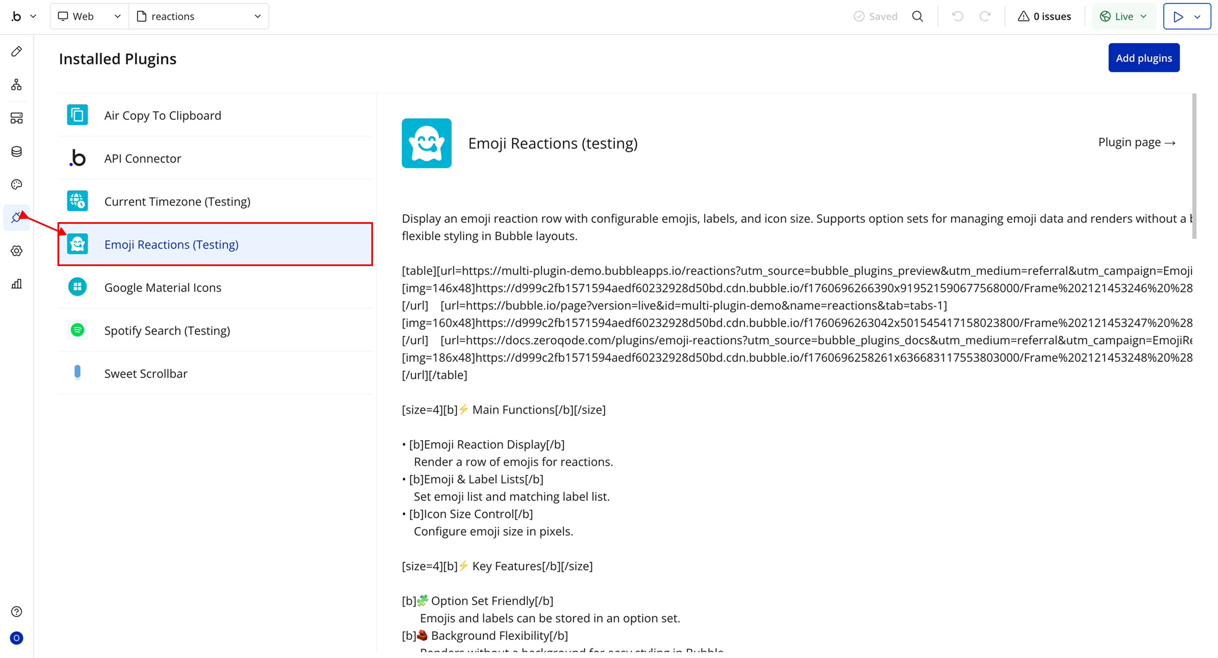Open the Logs chart icon
Image resolution: width=1218 pixels, height=658 pixels.
click(16, 284)
